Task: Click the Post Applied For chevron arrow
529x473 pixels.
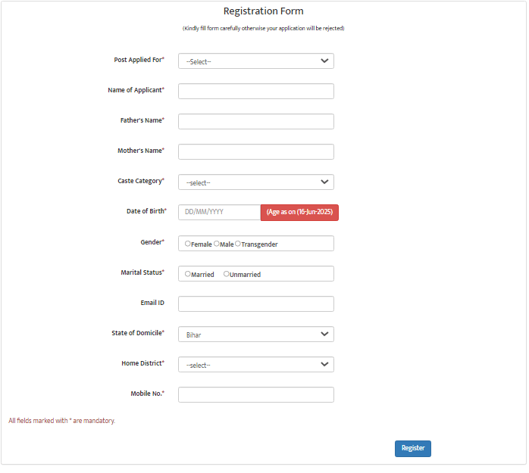Action: pyautogui.click(x=324, y=61)
